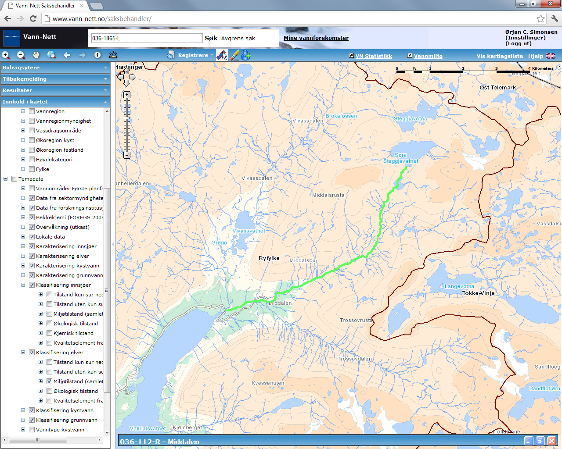Go to previous map extent arrow
Viewport: 562px width, 449px height.
[x=67, y=55]
